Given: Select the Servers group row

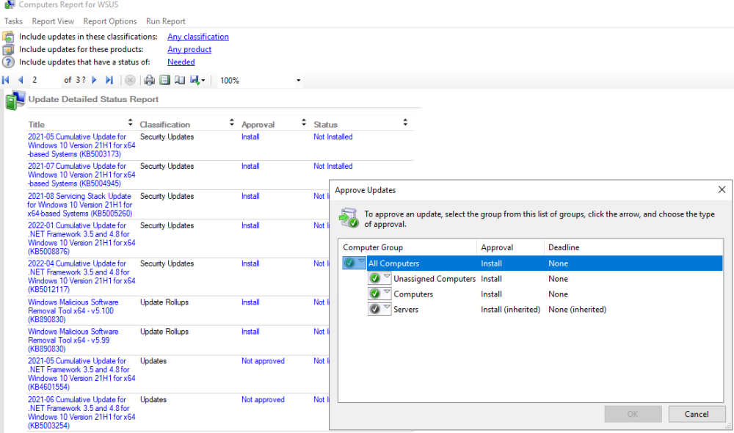Looking at the screenshot, I should [531, 310].
